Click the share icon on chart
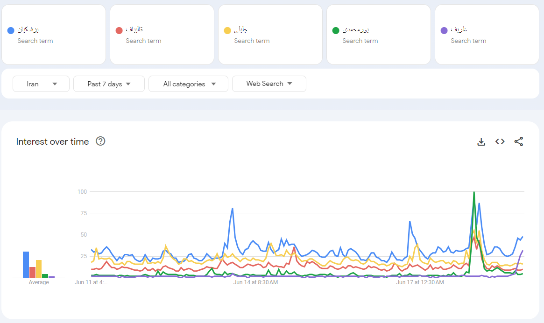 tap(518, 142)
